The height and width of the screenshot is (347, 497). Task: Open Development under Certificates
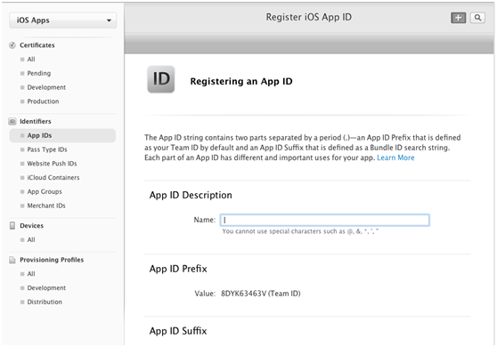point(46,87)
